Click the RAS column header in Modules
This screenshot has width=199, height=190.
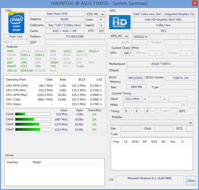point(154,142)
